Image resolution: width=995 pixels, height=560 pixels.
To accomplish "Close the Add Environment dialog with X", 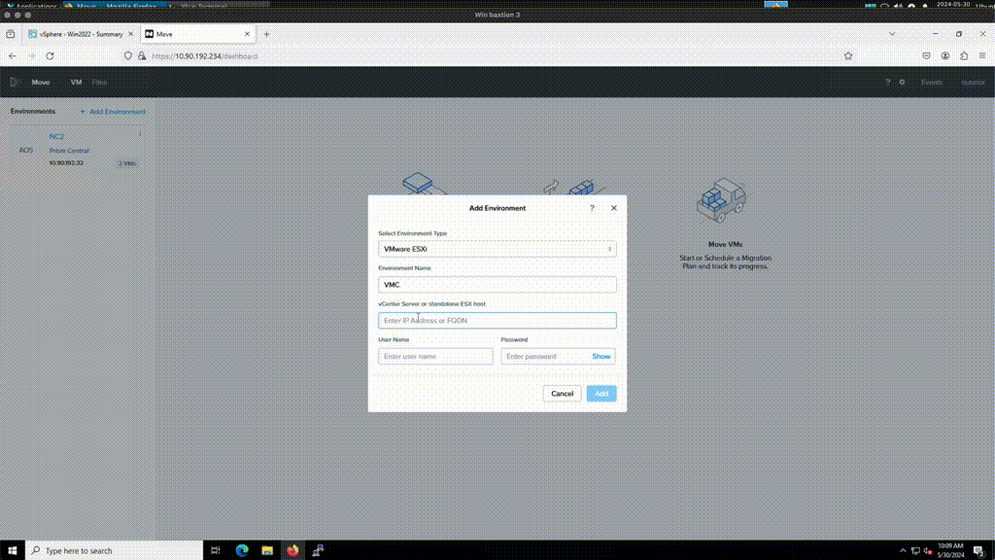I will 613,208.
